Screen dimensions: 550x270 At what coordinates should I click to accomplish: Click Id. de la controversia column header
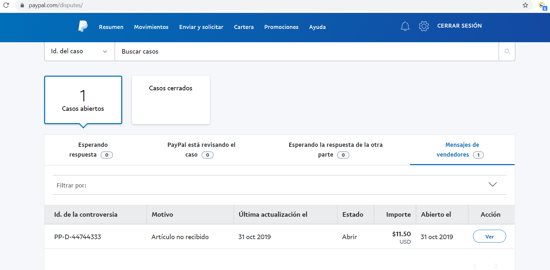click(x=86, y=214)
